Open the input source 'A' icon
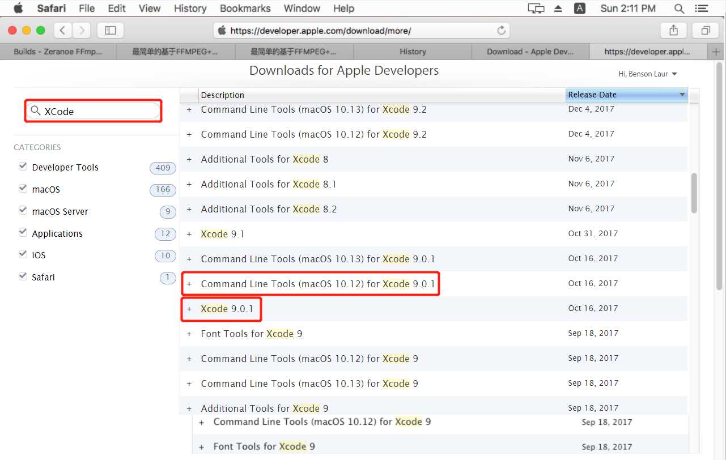This screenshot has height=460, width=726. coord(580,8)
